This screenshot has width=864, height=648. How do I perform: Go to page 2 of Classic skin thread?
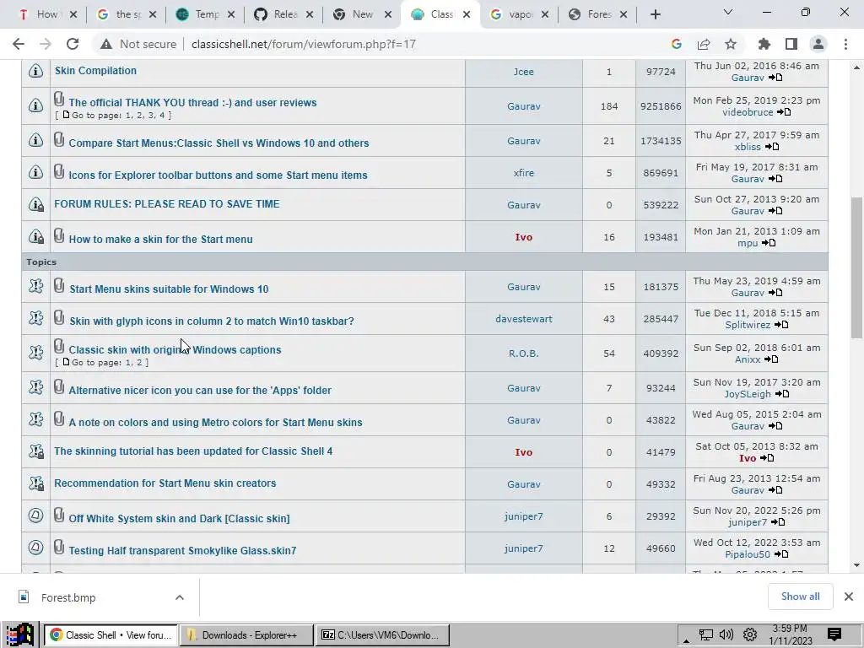click(139, 363)
